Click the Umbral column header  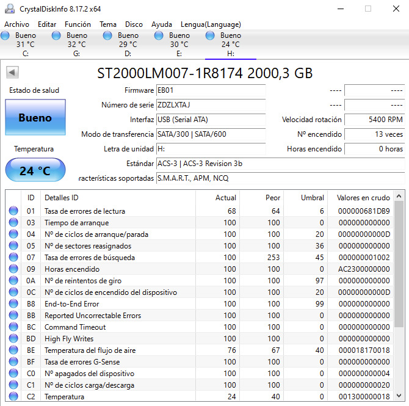click(x=306, y=198)
